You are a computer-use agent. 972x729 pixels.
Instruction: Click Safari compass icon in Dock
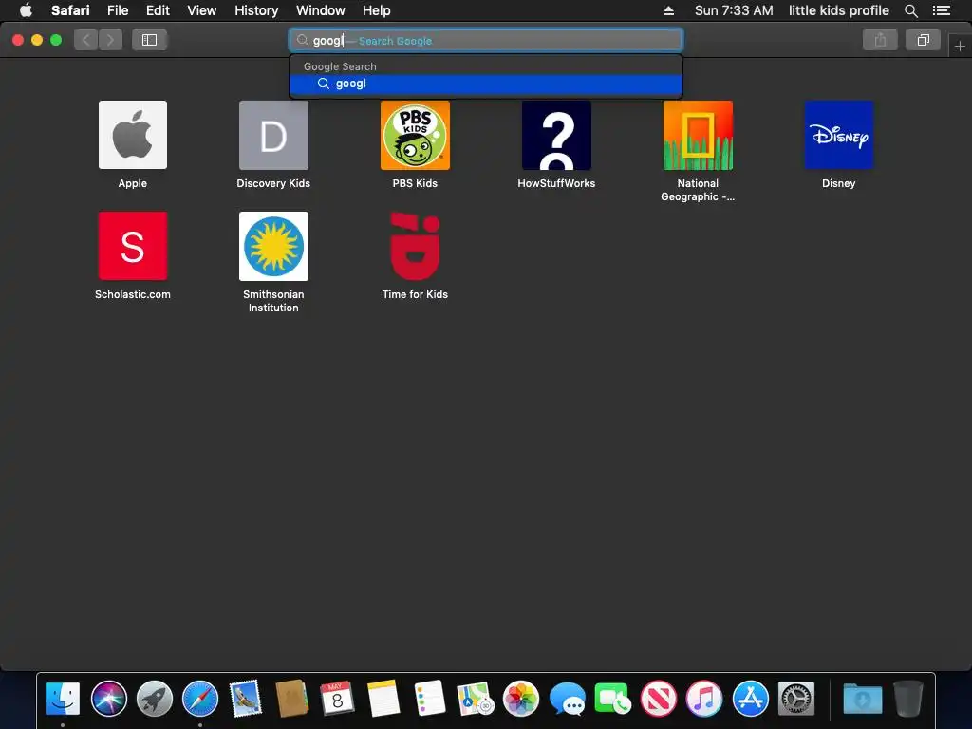(200, 699)
